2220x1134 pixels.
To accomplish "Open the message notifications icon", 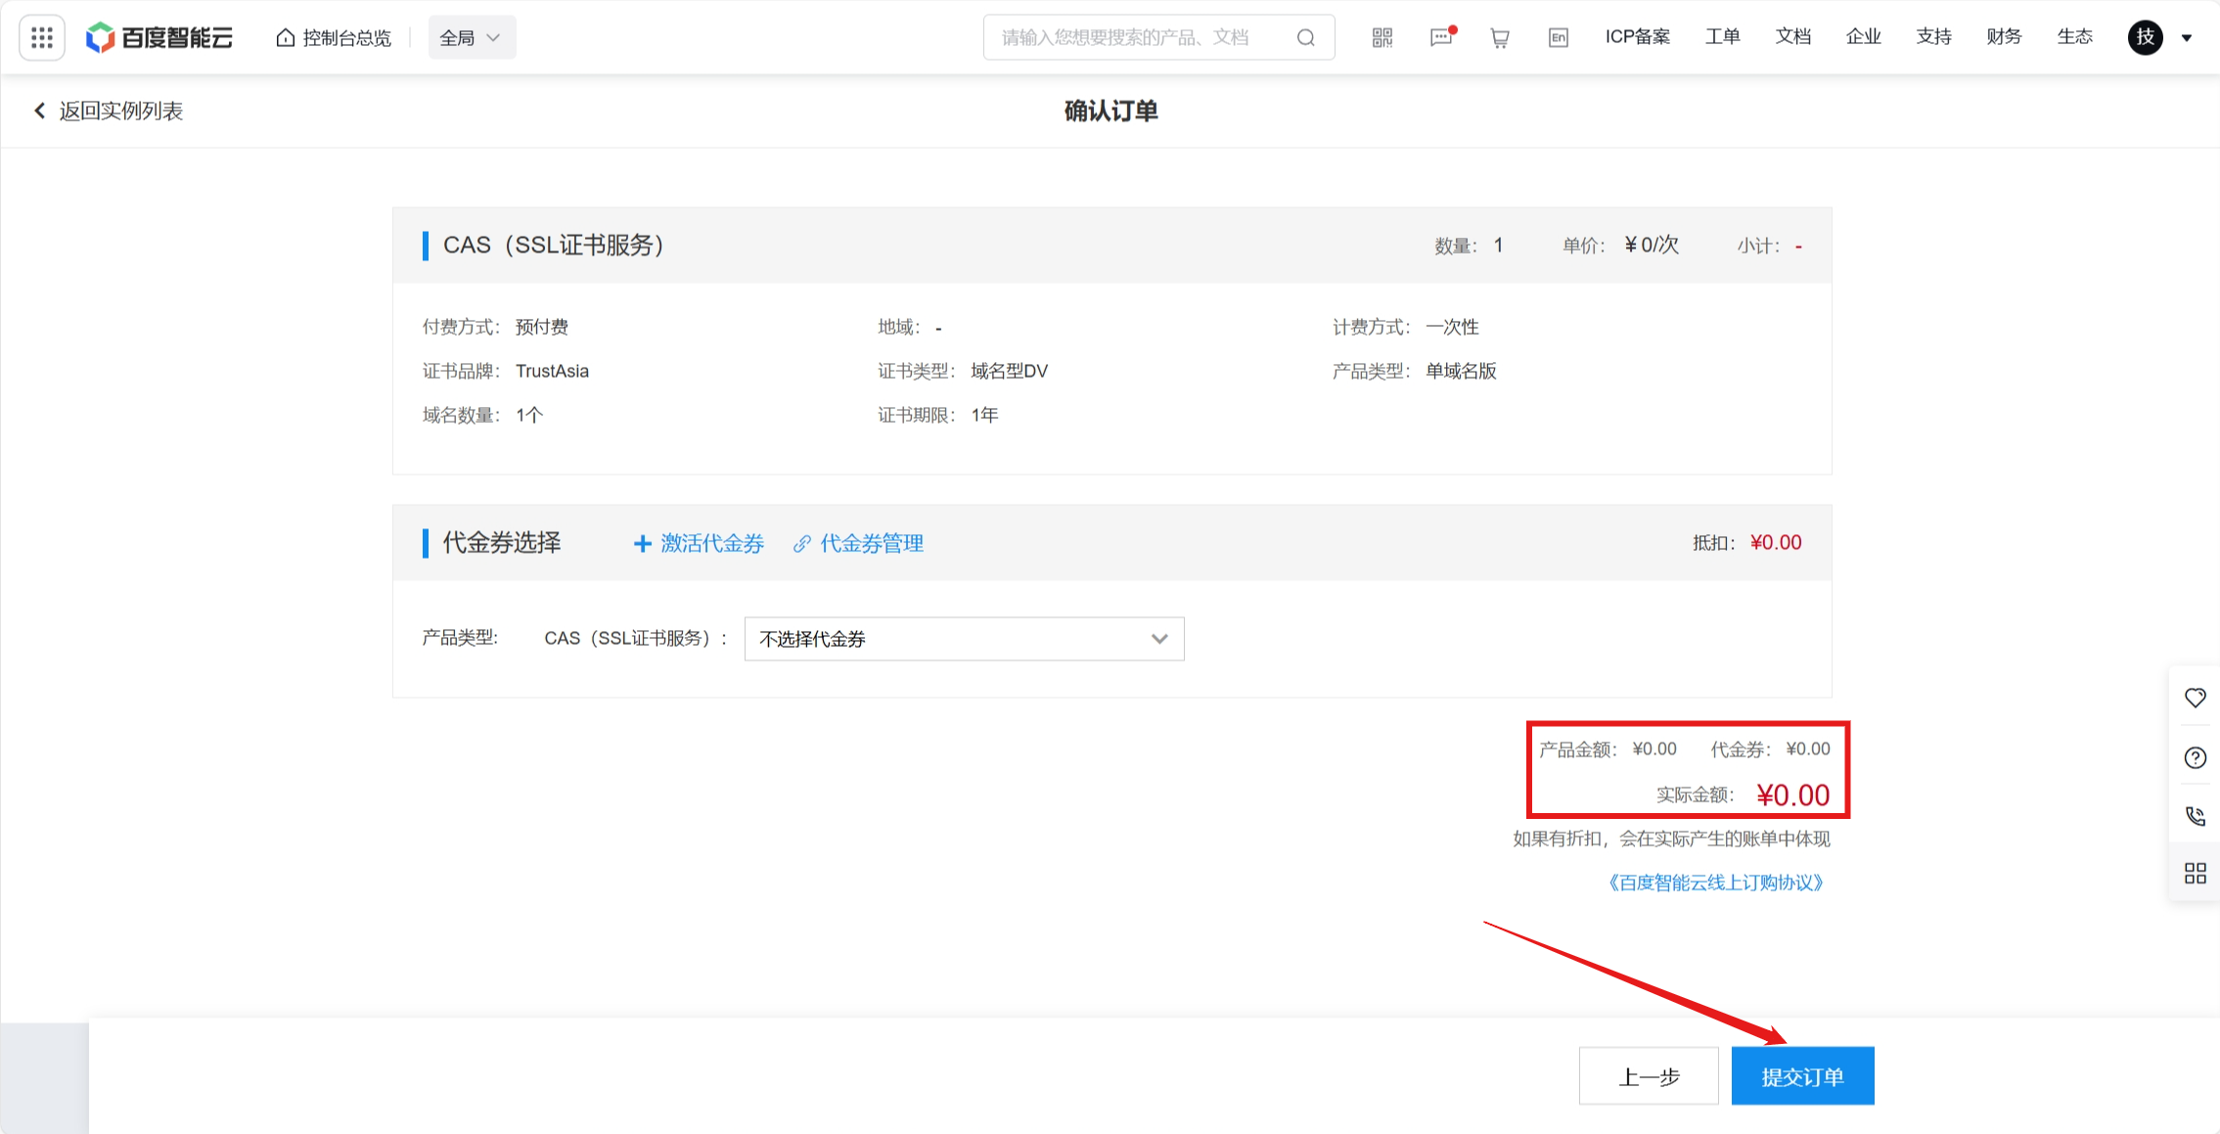I will (1441, 37).
